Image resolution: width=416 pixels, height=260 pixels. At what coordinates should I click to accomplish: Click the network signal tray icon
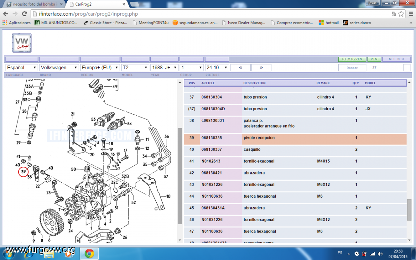[372, 254]
